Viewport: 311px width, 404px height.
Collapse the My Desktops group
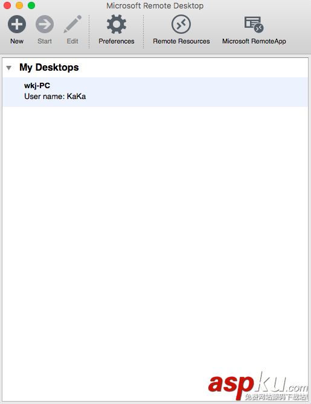click(x=9, y=68)
